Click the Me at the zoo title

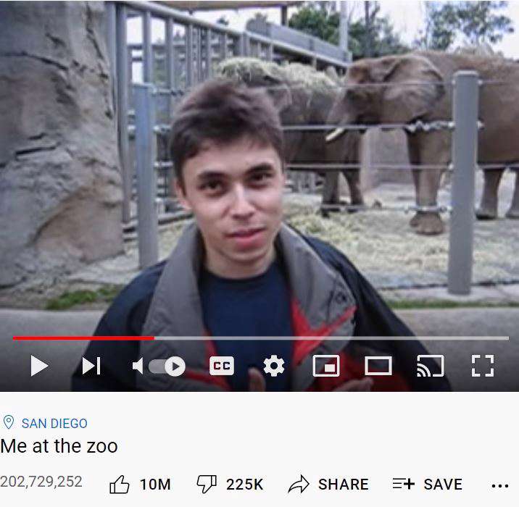pos(59,446)
